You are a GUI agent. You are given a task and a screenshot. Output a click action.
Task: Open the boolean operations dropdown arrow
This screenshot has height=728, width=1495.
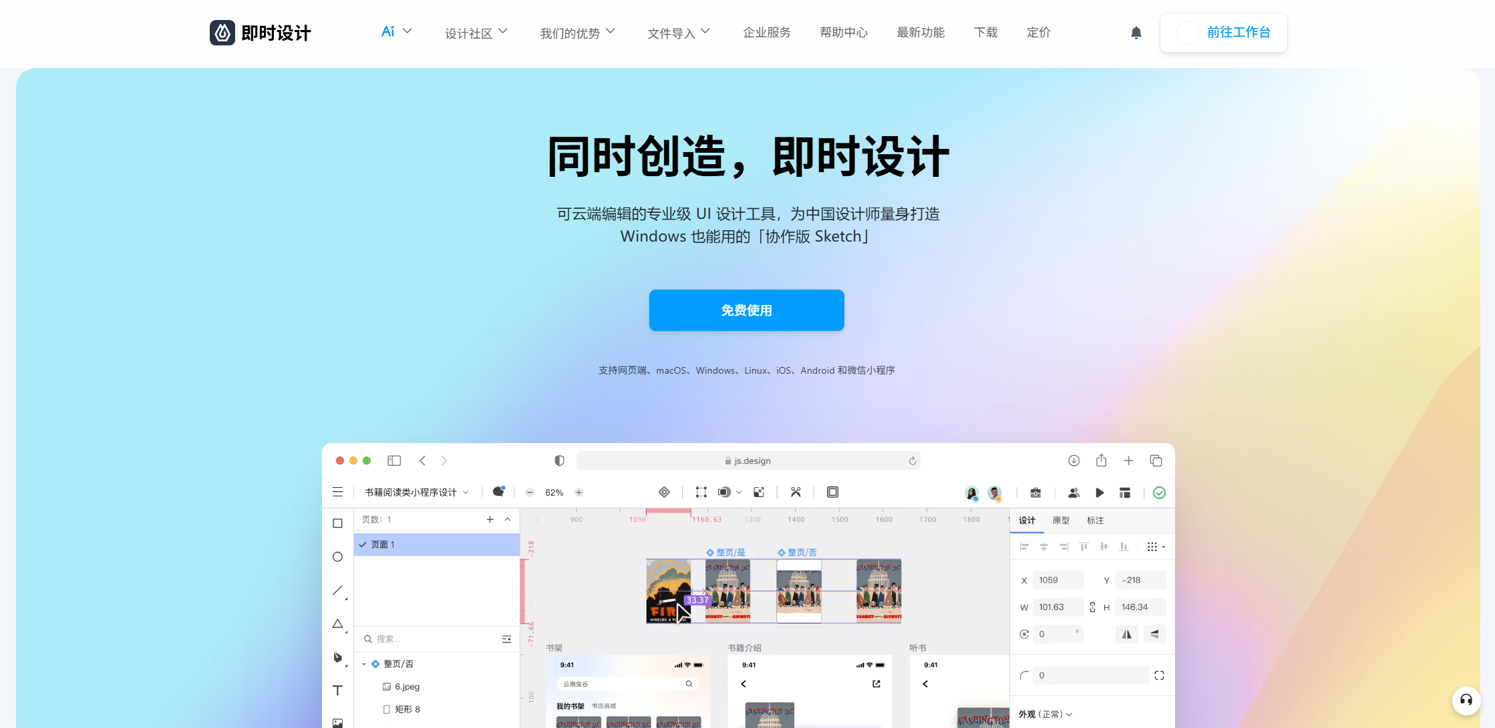pyautogui.click(x=739, y=492)
